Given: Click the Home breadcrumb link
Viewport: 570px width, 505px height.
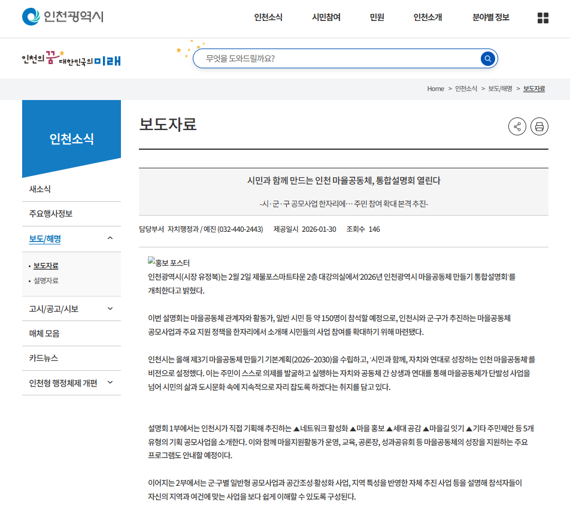Looking at the screenshot, I should [435, 89].
